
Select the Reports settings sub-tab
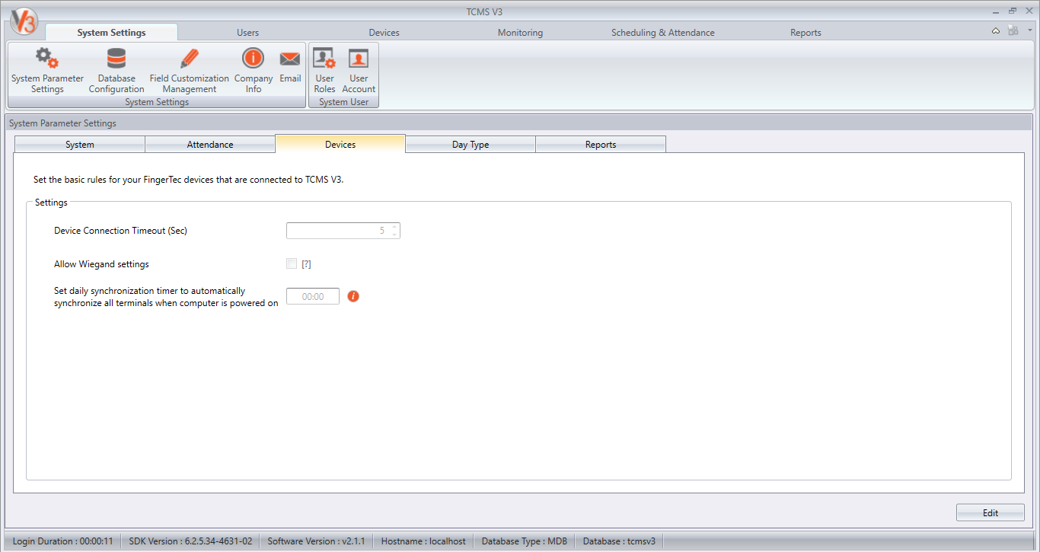pos(601,144)
